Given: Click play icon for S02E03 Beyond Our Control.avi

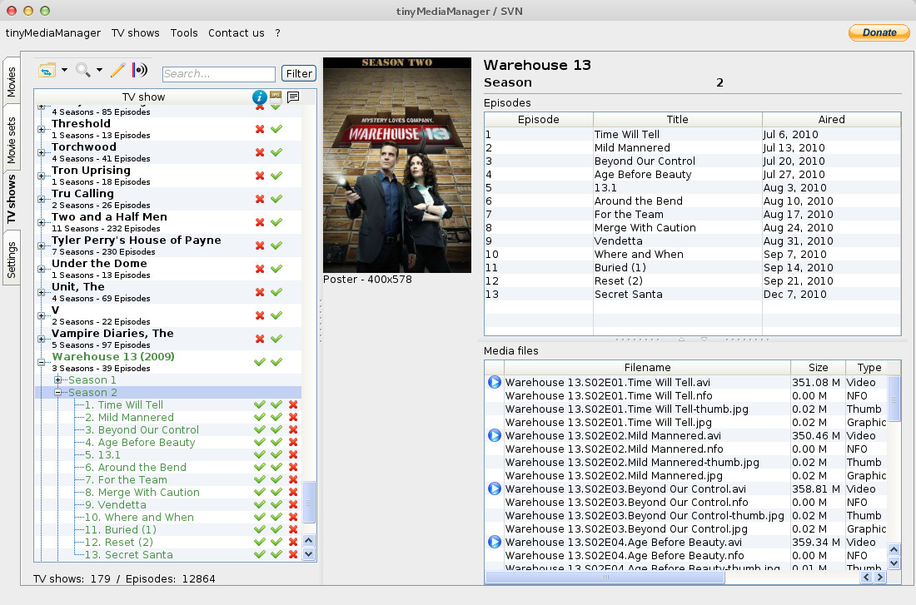Looking at the screenshot, I should click(494, 488).
